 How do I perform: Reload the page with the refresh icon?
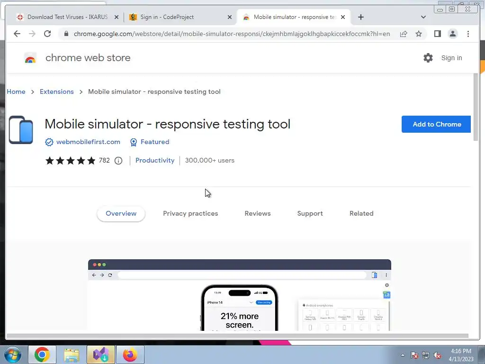point(47,34)
